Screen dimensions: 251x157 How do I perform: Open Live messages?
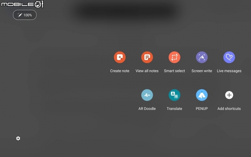pos(229,57)
